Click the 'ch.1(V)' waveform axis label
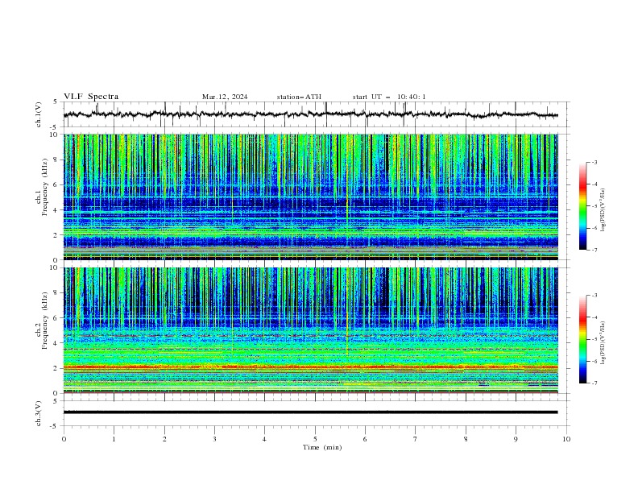Screen dimensions: 638x493 coord(39,114)
